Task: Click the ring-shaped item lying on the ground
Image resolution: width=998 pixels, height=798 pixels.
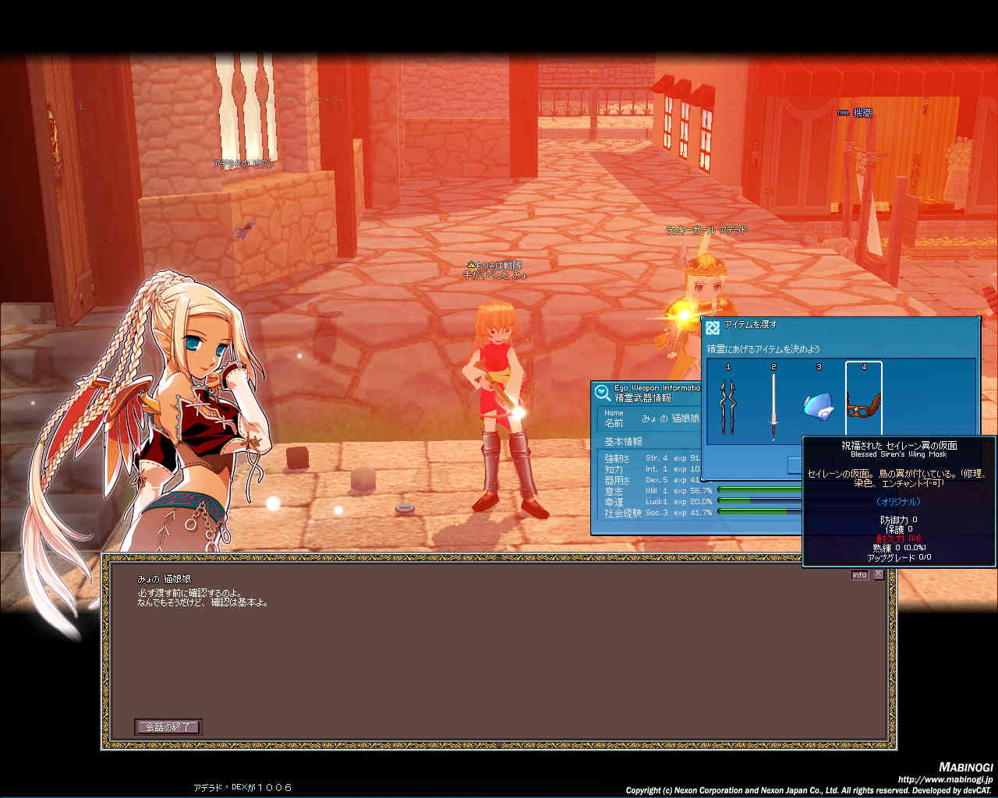Action: tap(405, 509)
